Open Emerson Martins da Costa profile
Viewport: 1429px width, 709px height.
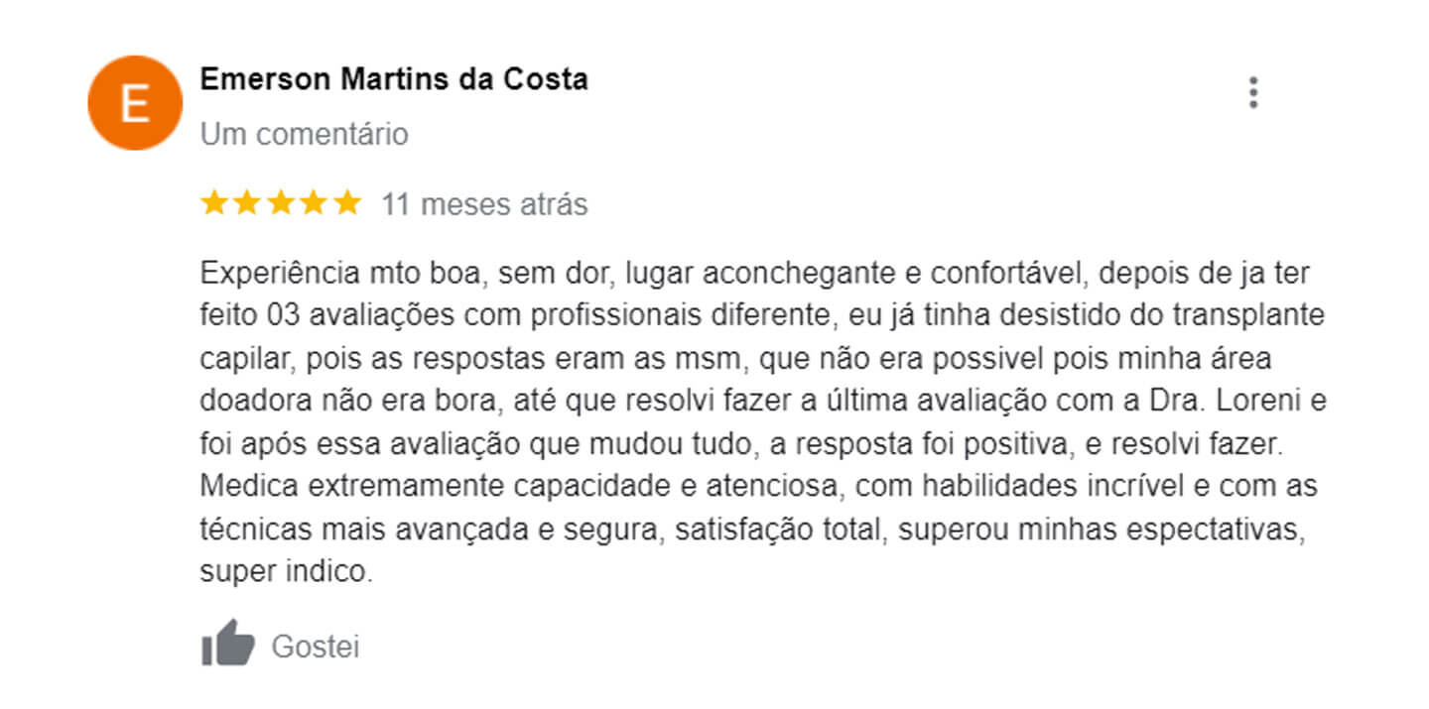click(394, 79)
